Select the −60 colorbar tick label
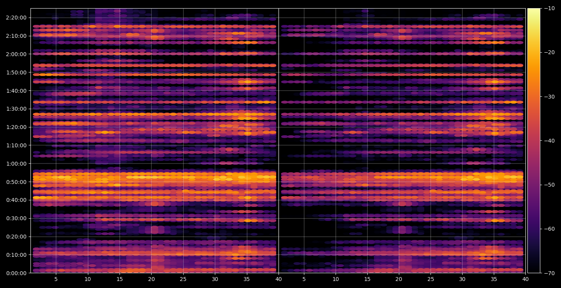Image resolution: width=561 pixels, height=288 pixels. [549, 229]
